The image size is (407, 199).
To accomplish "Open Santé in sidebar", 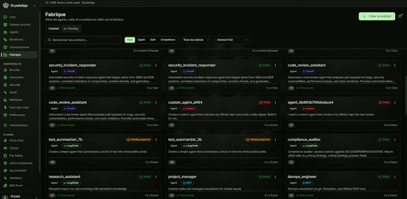I will pyautogui.click(x=19, y=93).
